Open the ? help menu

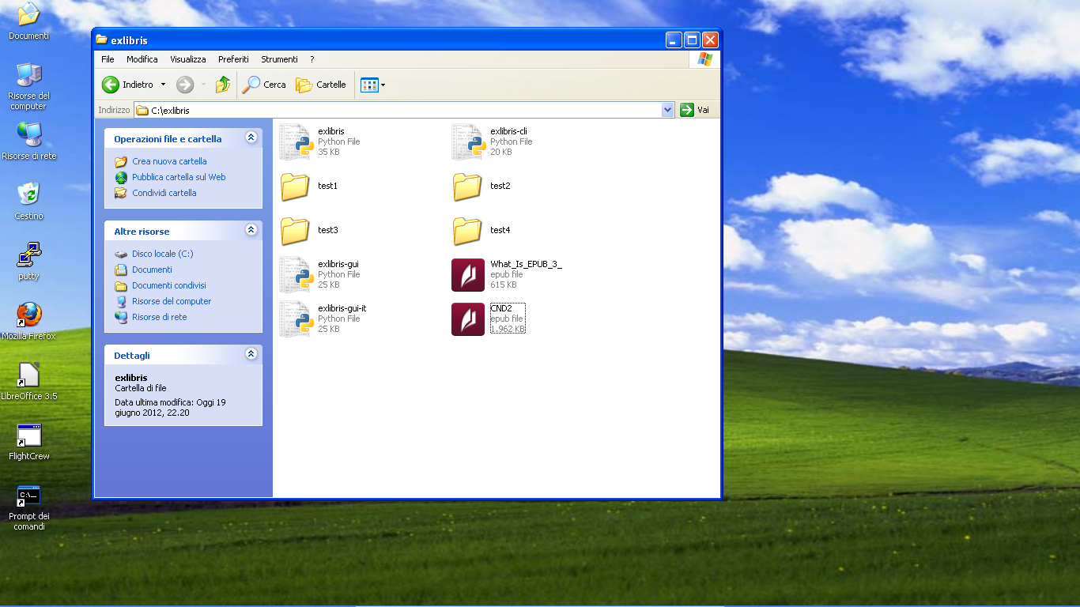coord(312,59)
